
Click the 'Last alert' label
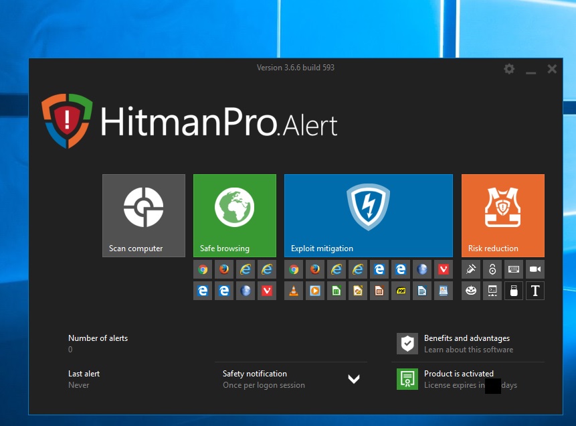point(84,373)
